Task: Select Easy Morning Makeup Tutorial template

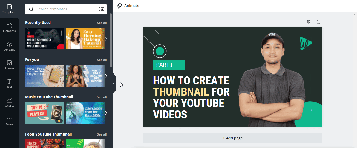Action: pyautogui.click(x=85, y=39)
